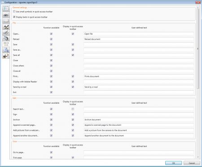
Task: Select the signature pad sidebar icon
Action: pyautogui.click(x=6, y=15)
